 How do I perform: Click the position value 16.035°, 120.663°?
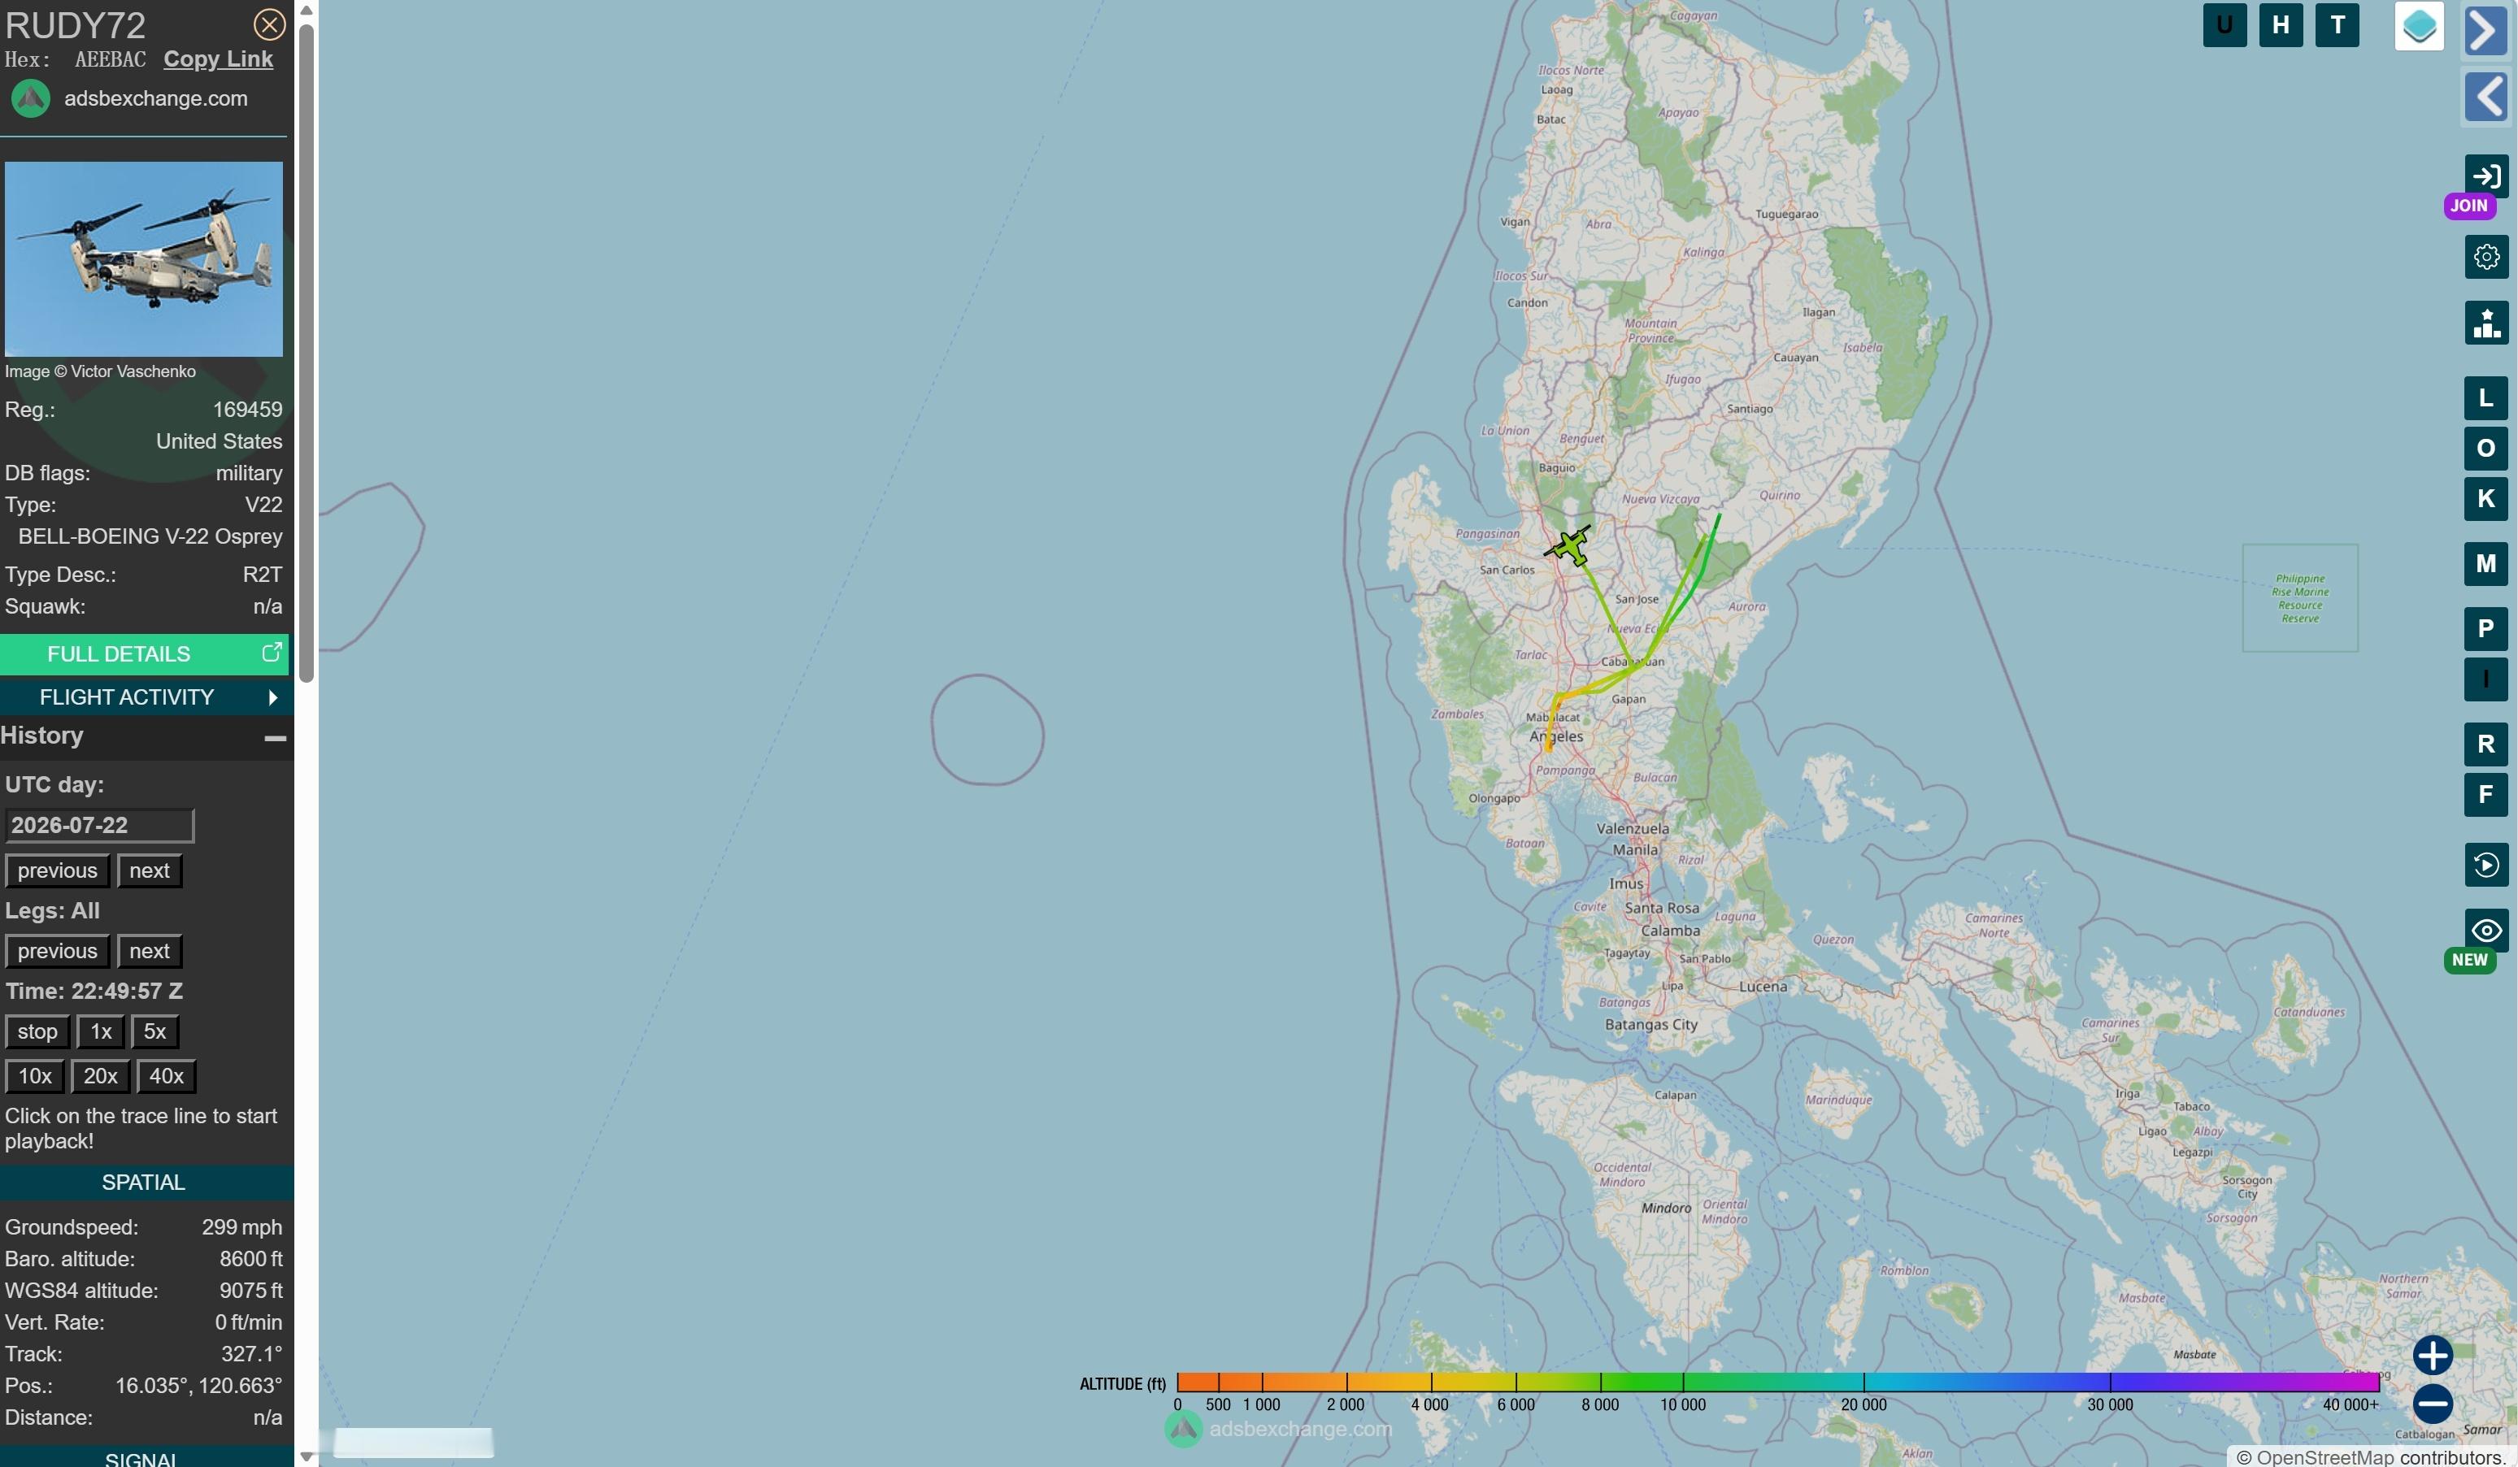[199, 1386]
